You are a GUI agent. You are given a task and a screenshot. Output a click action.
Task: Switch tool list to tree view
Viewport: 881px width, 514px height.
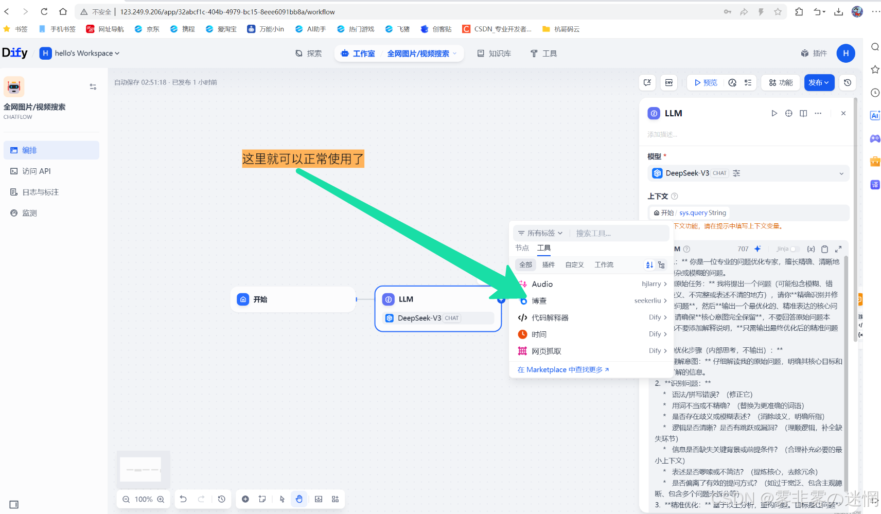point(661,265)
